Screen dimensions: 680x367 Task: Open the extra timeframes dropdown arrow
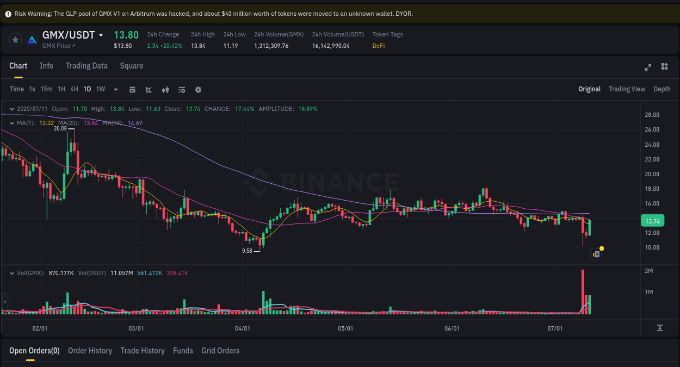click(115, 89)
